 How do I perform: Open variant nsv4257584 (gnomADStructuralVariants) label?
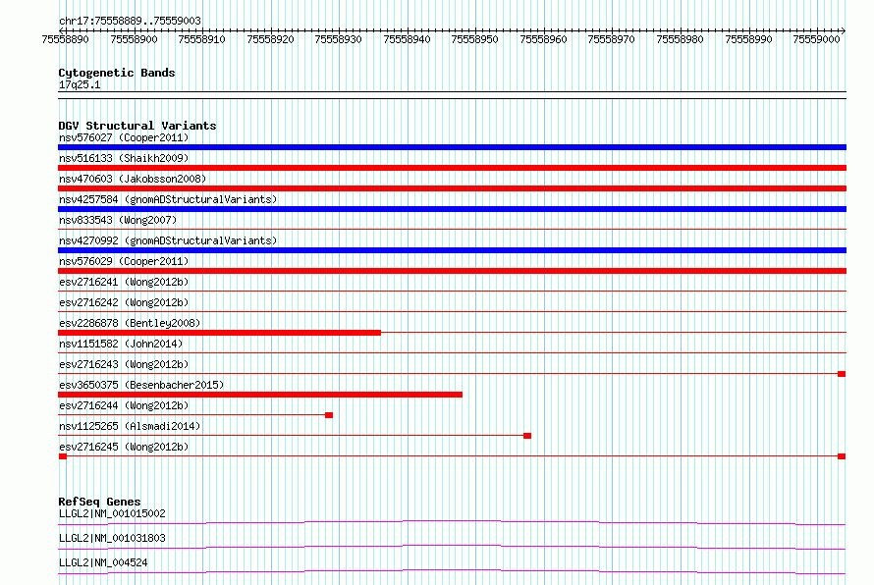coord(168,199)
